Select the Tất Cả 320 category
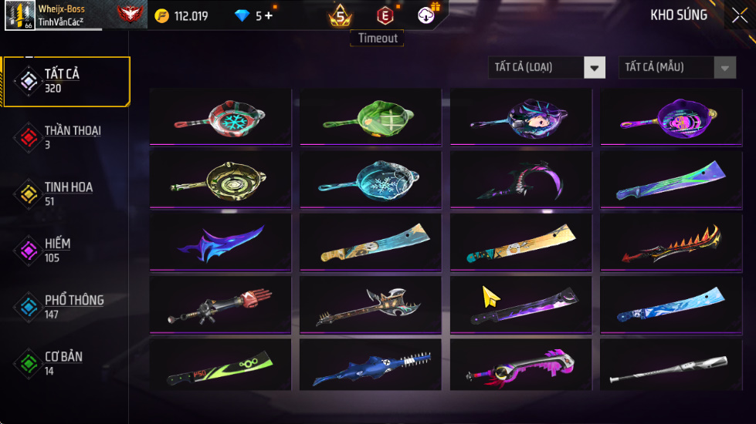756x424 pixels. pos(66,82)
